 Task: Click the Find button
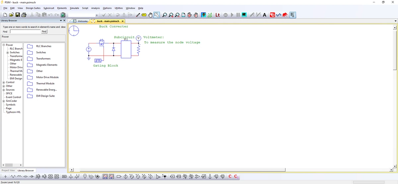pos(44,31)
